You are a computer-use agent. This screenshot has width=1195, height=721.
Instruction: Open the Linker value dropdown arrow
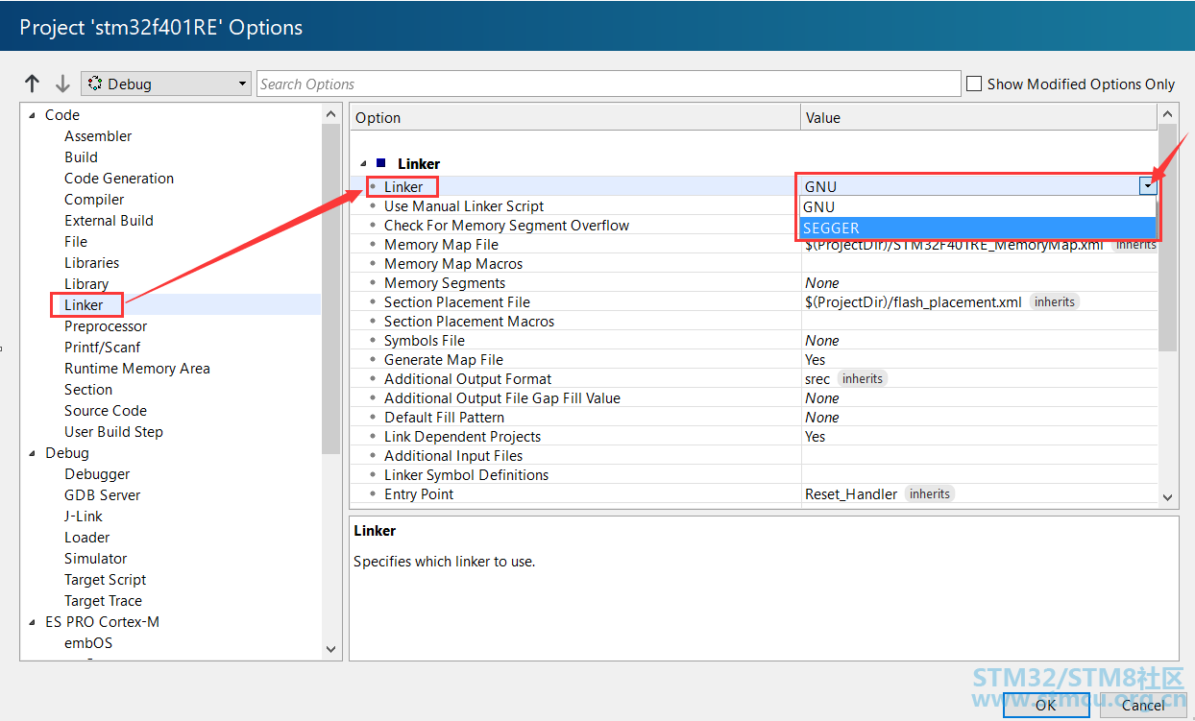click(x=1148, y=186)
